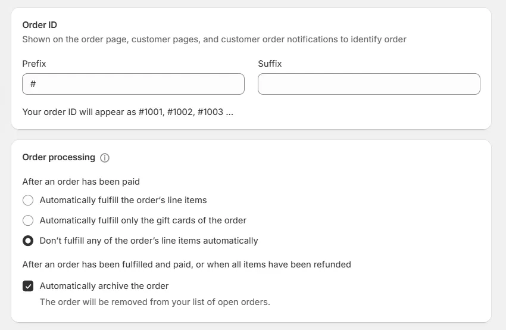Focus the empty Suffix input field
Screen dimensions: 506x330
369,84
